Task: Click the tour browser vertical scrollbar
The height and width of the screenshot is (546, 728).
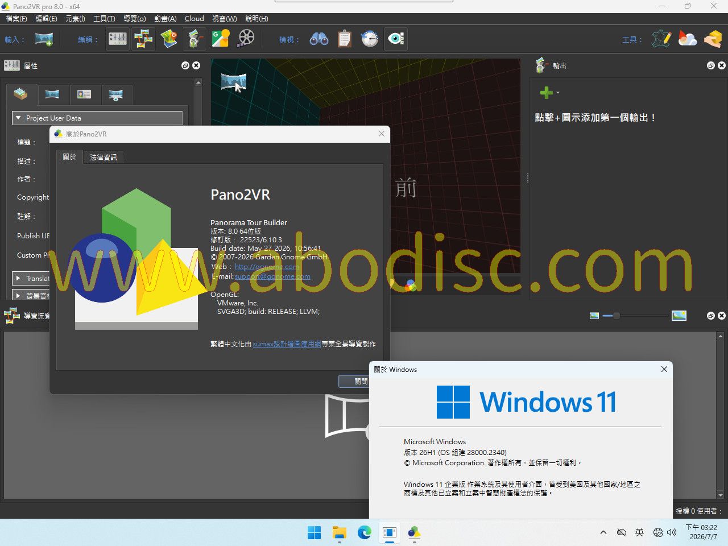Action: pyautogui.click(x=721, y=416)
